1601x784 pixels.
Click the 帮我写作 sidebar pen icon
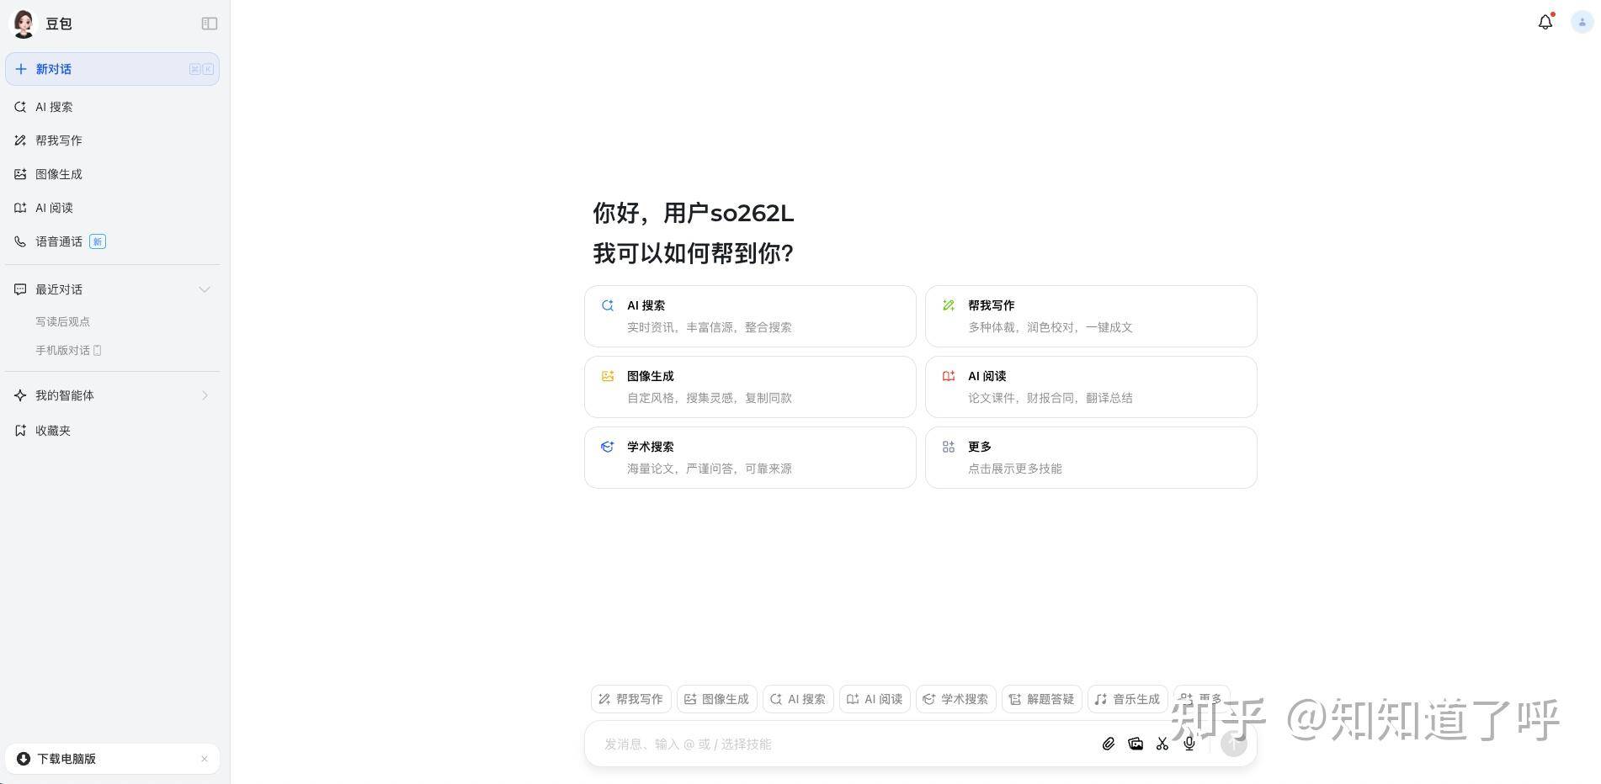(20, 140)
